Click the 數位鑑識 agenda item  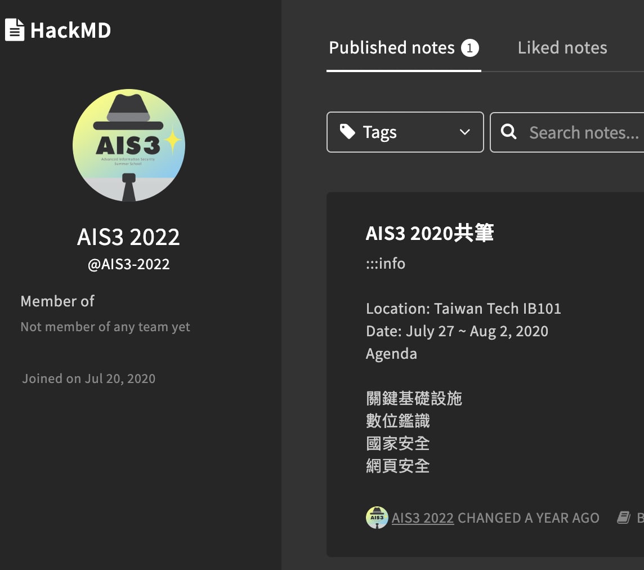(x=397, y=421)
